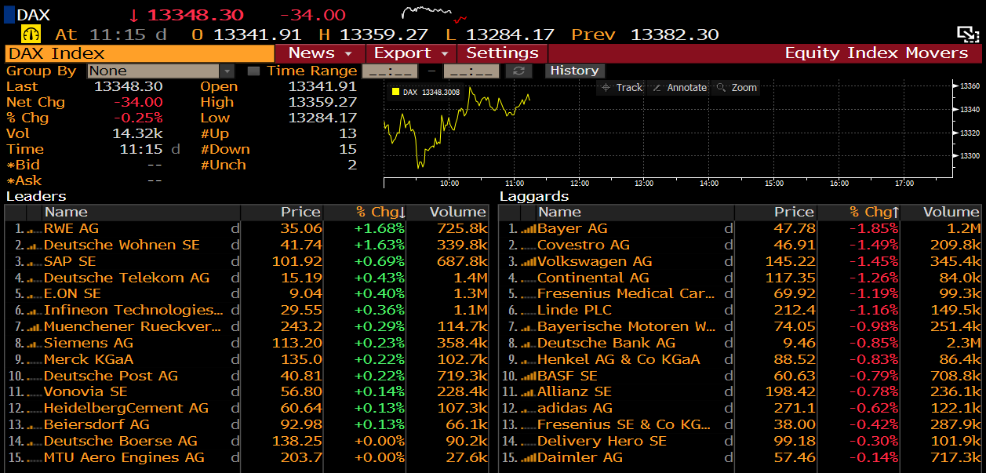Click the volume bar icon beside RWE AG

click(32, 229)
